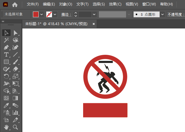The width and height of the screenshot is (185, 132).
Task: Select the Free Transform tool
Action: pyautogui.click(x=15, y=84)
